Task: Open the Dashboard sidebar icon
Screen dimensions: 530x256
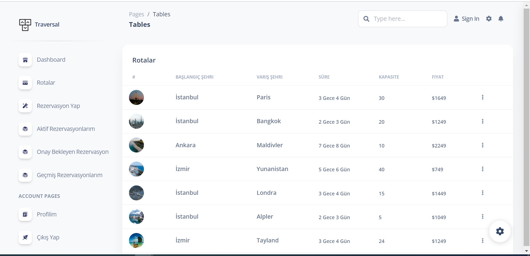Action: pos(25,60)
